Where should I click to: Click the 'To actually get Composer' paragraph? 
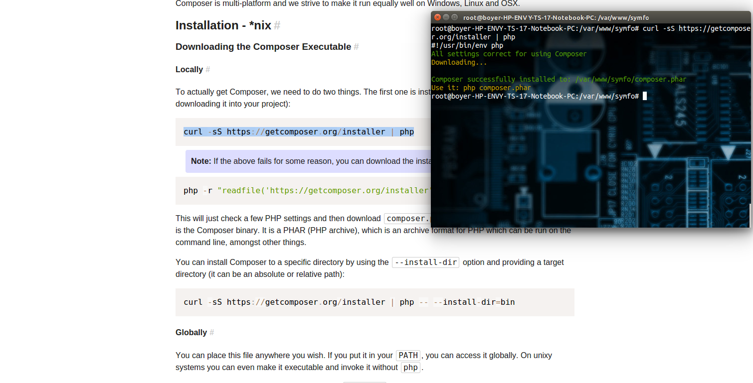pos(303,98)
